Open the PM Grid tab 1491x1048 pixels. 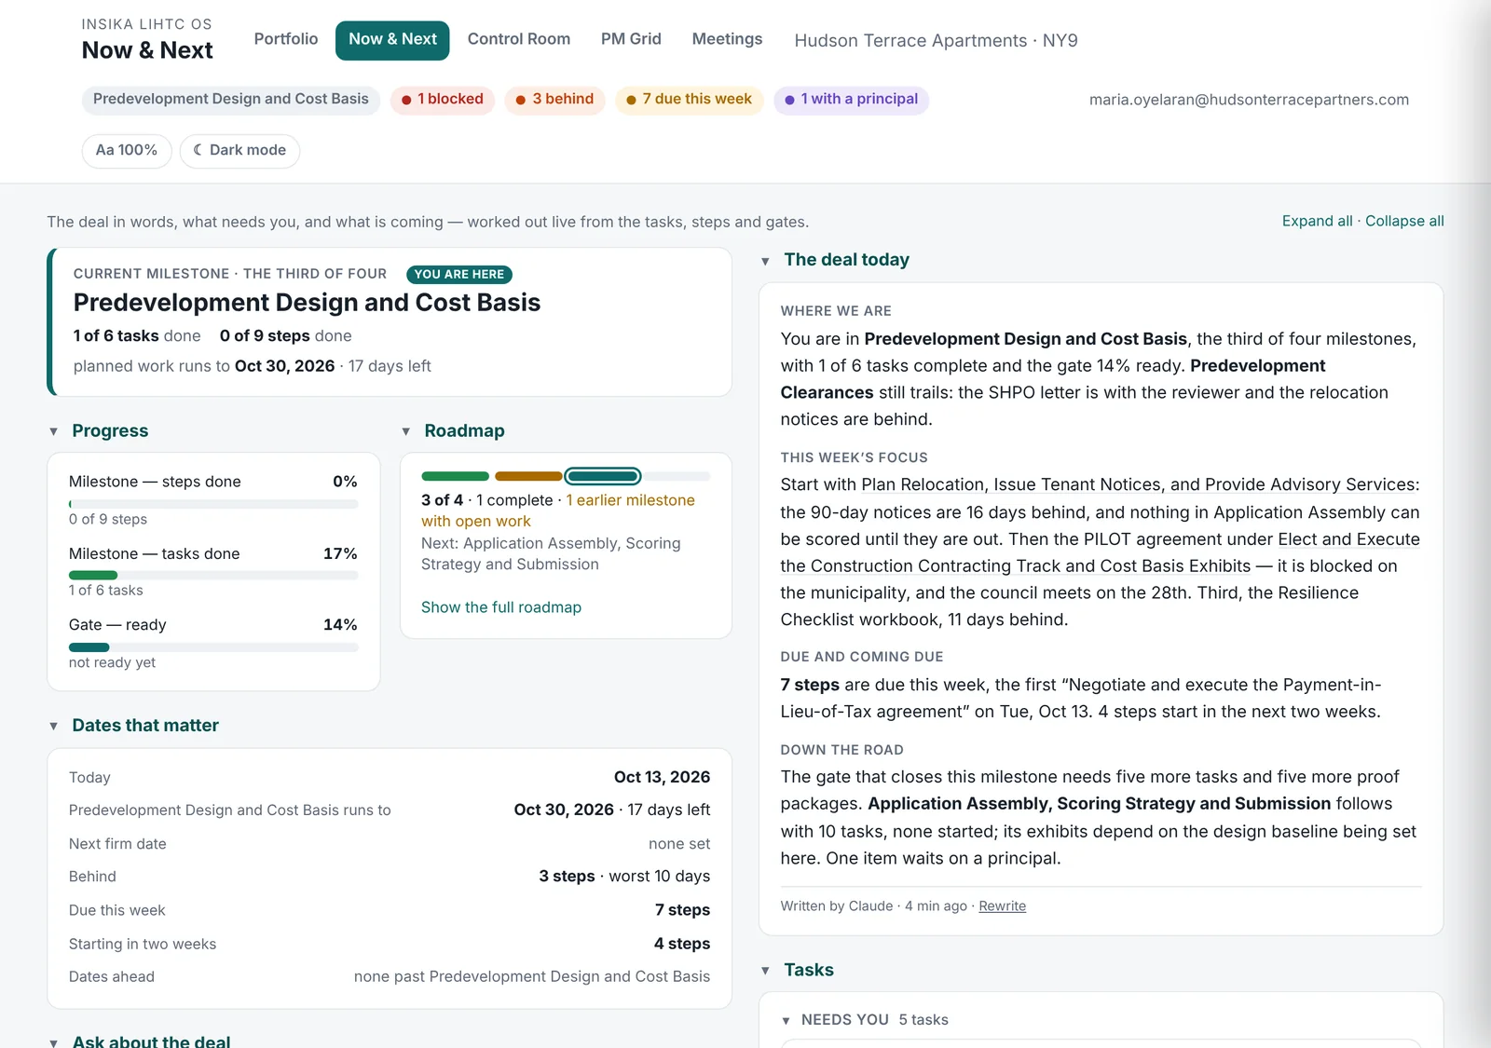(x=631, y=39)
